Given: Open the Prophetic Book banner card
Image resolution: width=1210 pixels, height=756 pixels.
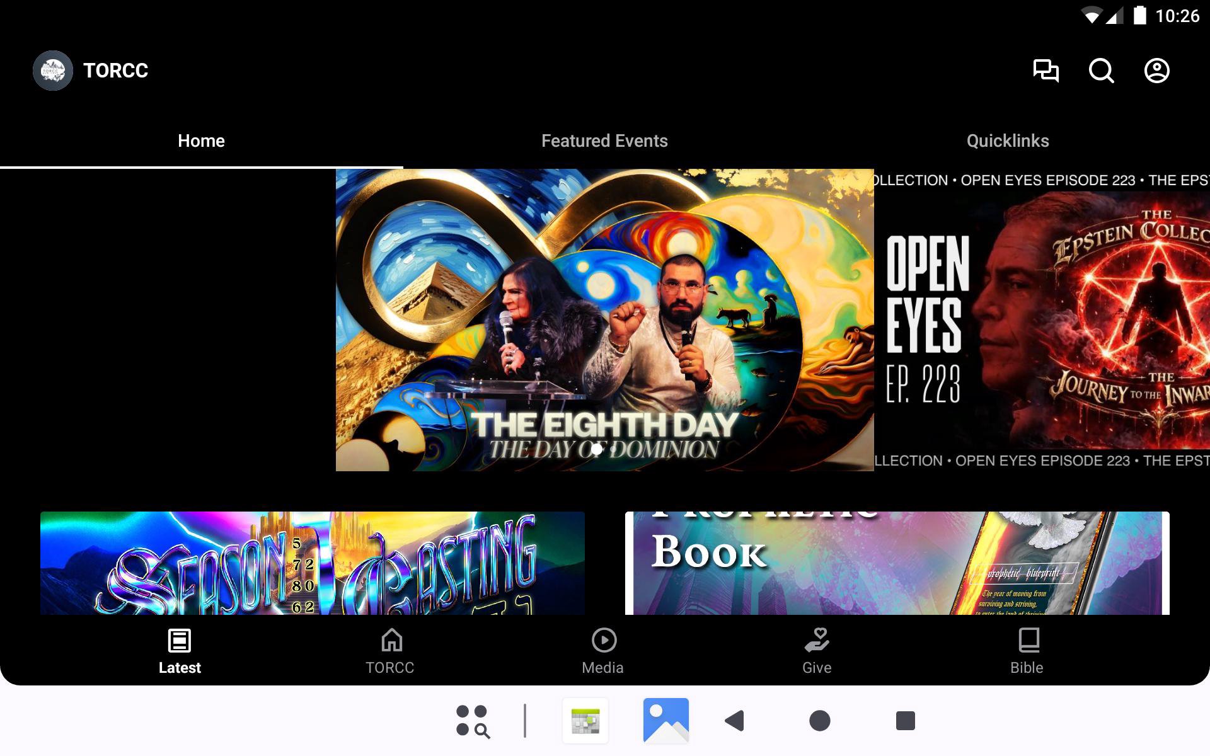Looking at the screenshot, I should click(897, 563).
